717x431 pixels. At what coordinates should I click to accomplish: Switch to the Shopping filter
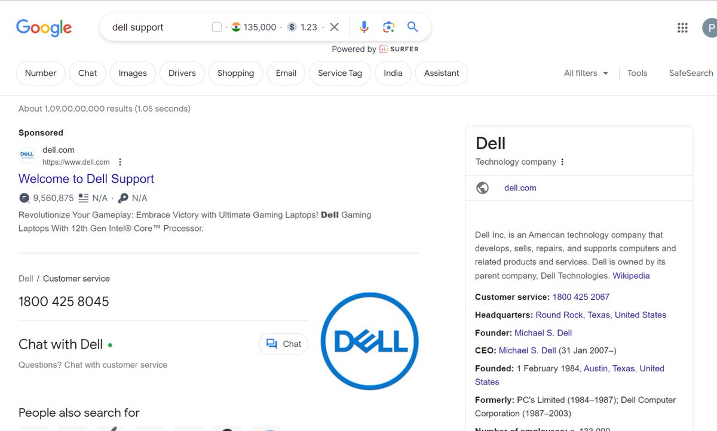coord(235,73)
